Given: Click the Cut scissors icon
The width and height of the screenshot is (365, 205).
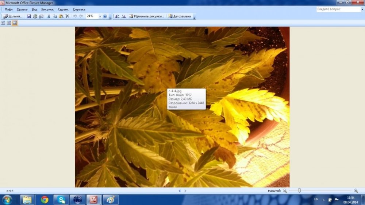Looking at the screenshot, I should [x=49, y=16].
